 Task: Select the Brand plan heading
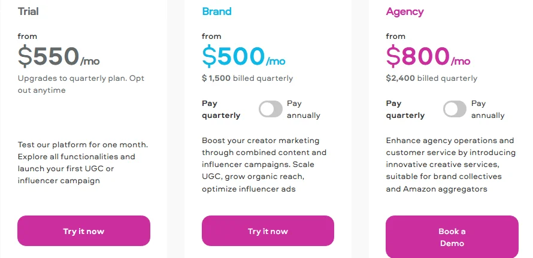pos(217,11)
